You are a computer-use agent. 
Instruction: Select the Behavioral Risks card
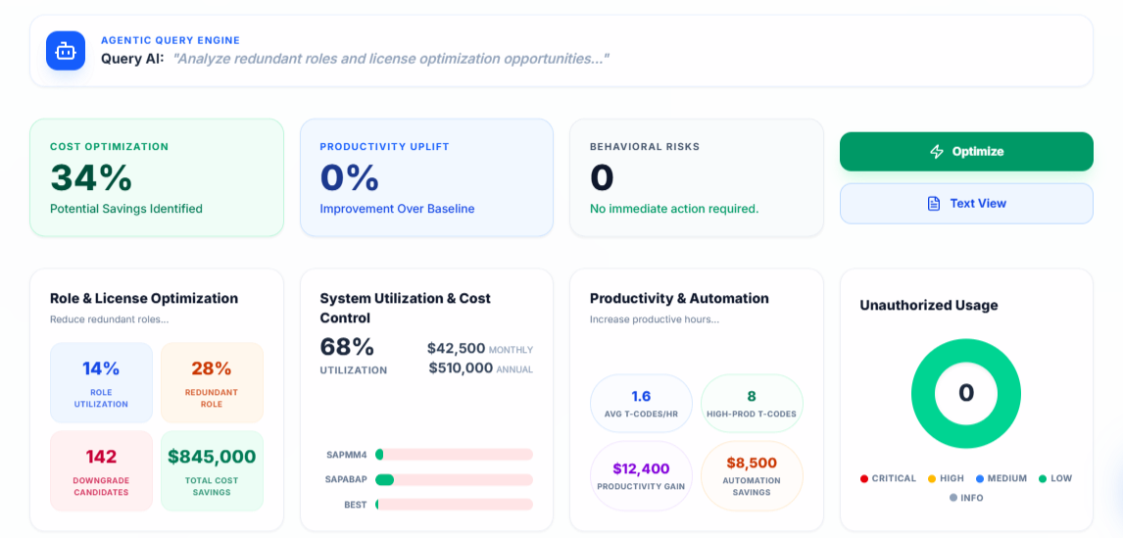pos(696,177)
